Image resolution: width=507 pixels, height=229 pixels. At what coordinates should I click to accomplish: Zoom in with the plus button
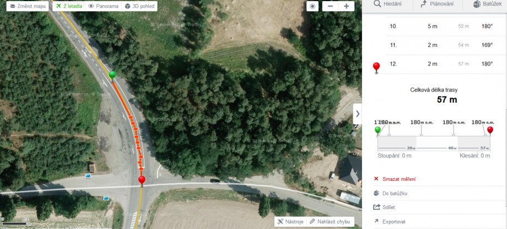[346, 6]
